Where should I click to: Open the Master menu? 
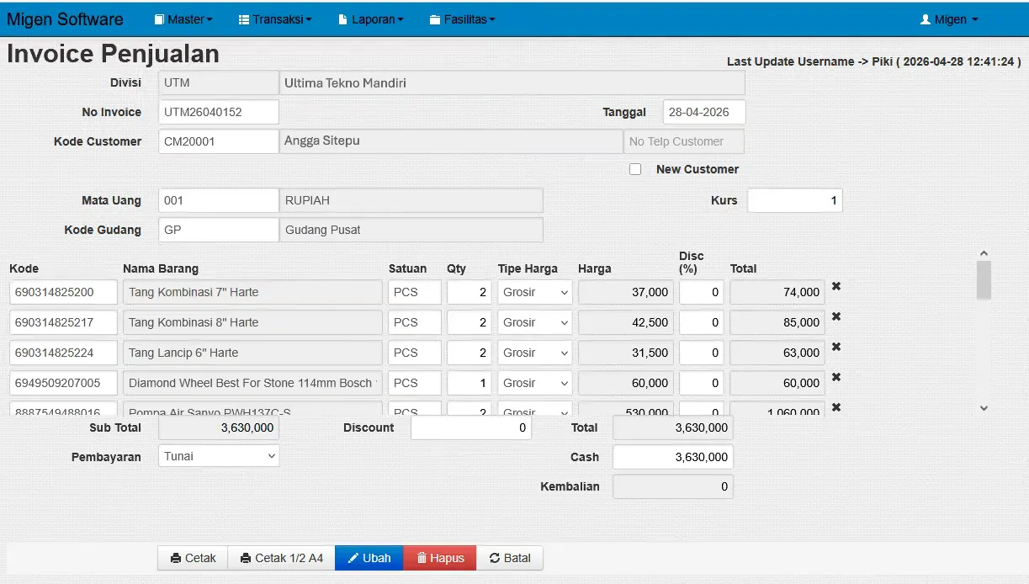pos(183,19)
